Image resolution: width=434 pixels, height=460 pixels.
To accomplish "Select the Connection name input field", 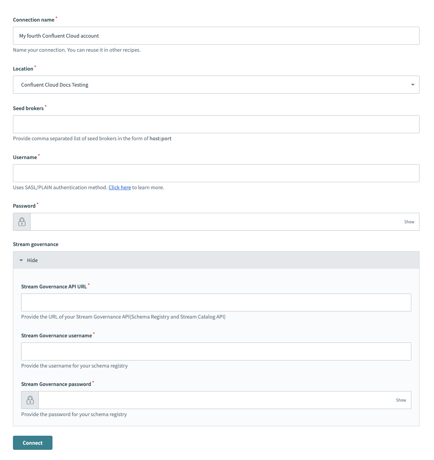I will (x=216, y=35).
